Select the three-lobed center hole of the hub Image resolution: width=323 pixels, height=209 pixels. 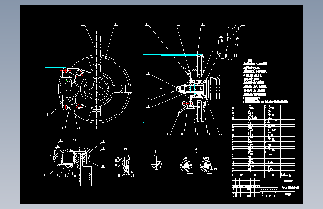click(x=97, y=89)
